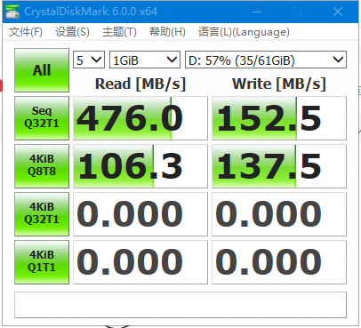
Task: Click the 4KiB Q32T1 write result 0.000
Action: click(279, 214)
